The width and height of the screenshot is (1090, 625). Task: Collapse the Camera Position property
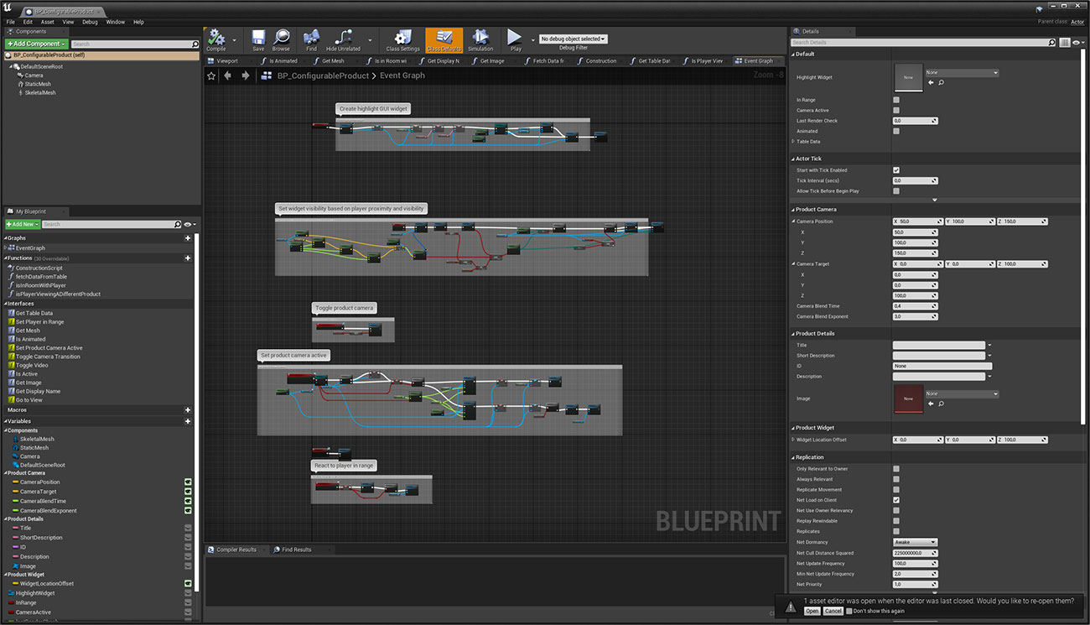coord(793,221)
